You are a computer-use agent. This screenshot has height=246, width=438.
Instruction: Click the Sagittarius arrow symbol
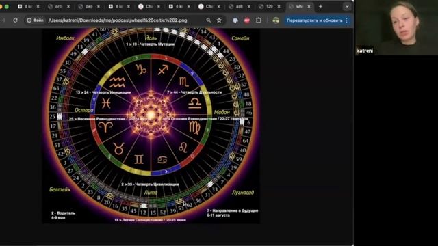163,70
